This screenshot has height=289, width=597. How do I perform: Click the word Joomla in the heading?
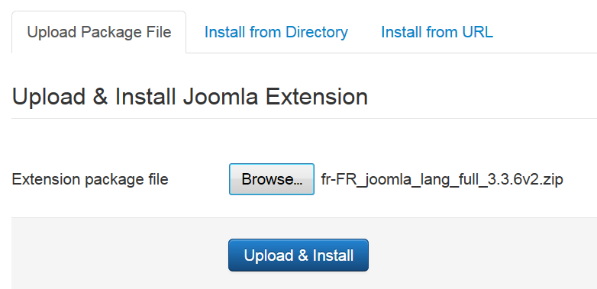click(220, 97)
